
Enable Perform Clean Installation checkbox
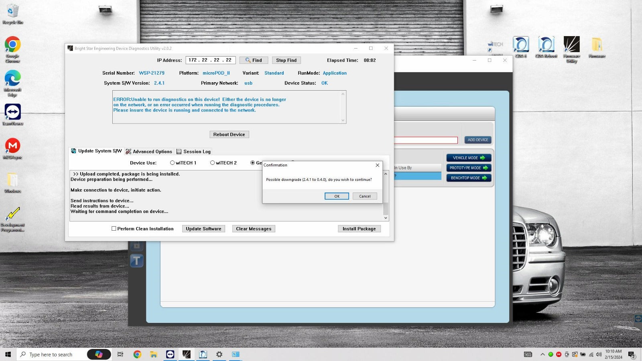(x=114, y=229)
